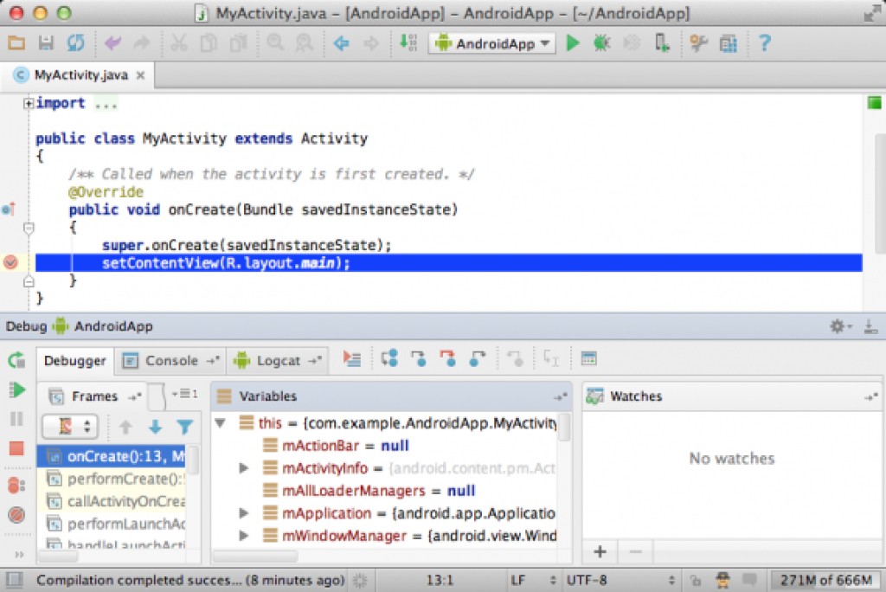Image resolution: width=886 pixels, height=592 pixels.
Task: Toggle the red breakpoint in the gutter
Action: [x=12, y=262]
